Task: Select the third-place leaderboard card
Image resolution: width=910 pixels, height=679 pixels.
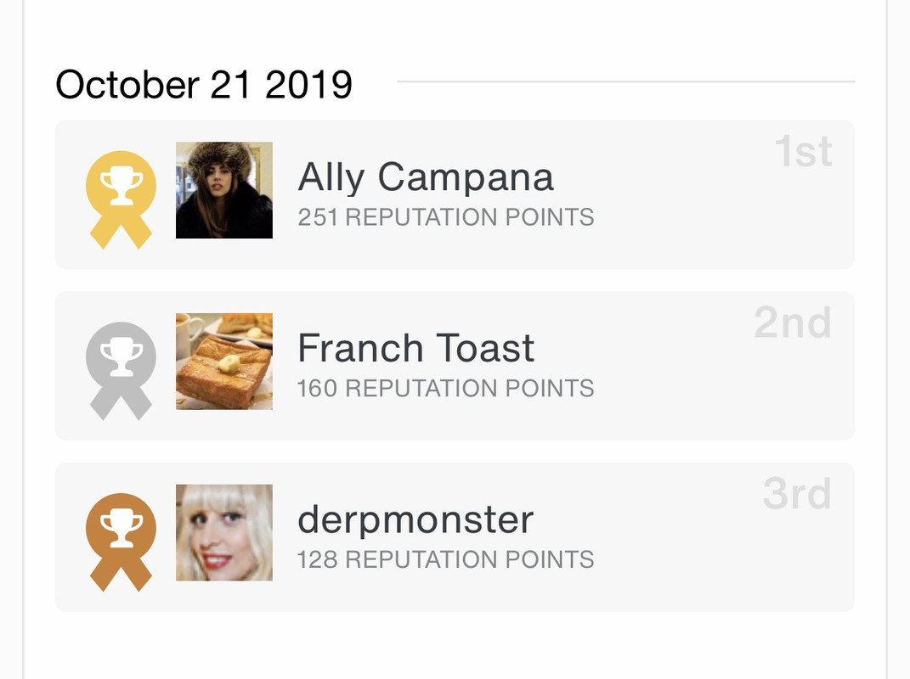Action: pos(455,537)
